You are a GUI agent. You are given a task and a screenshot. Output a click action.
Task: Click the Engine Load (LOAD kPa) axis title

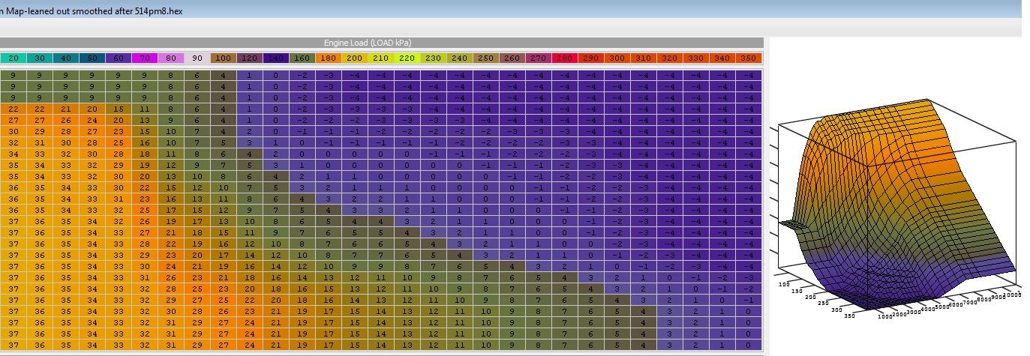(x=368, y=43)
